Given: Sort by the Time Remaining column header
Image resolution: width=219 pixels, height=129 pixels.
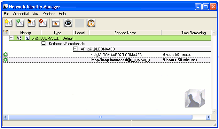Looking at the screenshot, I should coord(186,33).
